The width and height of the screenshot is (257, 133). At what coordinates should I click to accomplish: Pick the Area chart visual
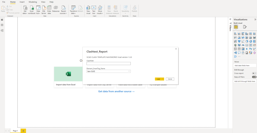239,38
